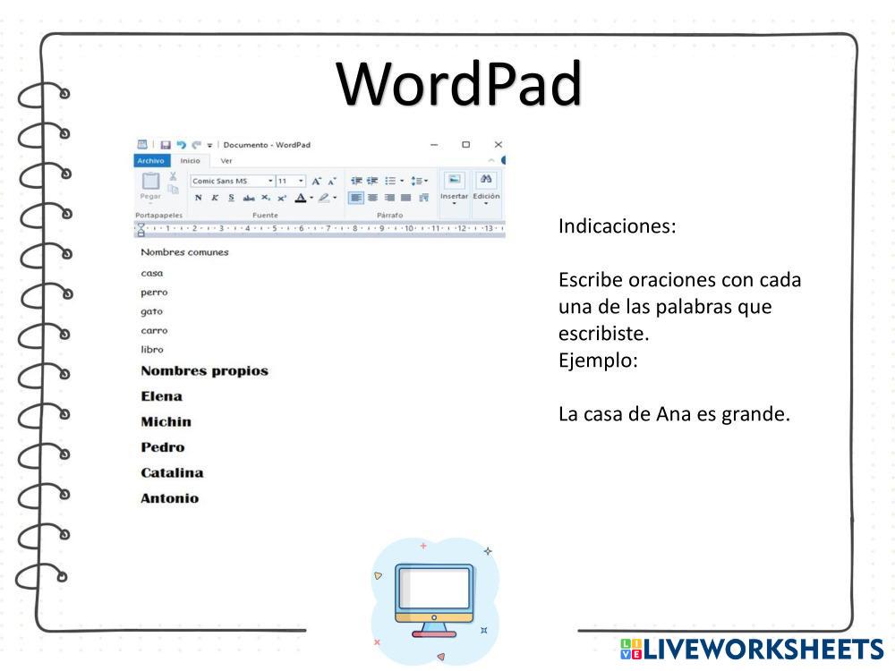Click the subscript icon
Image resolution: width=895 pixels, height=671 pixels.
pyautogui.click(x=266, y=198)
